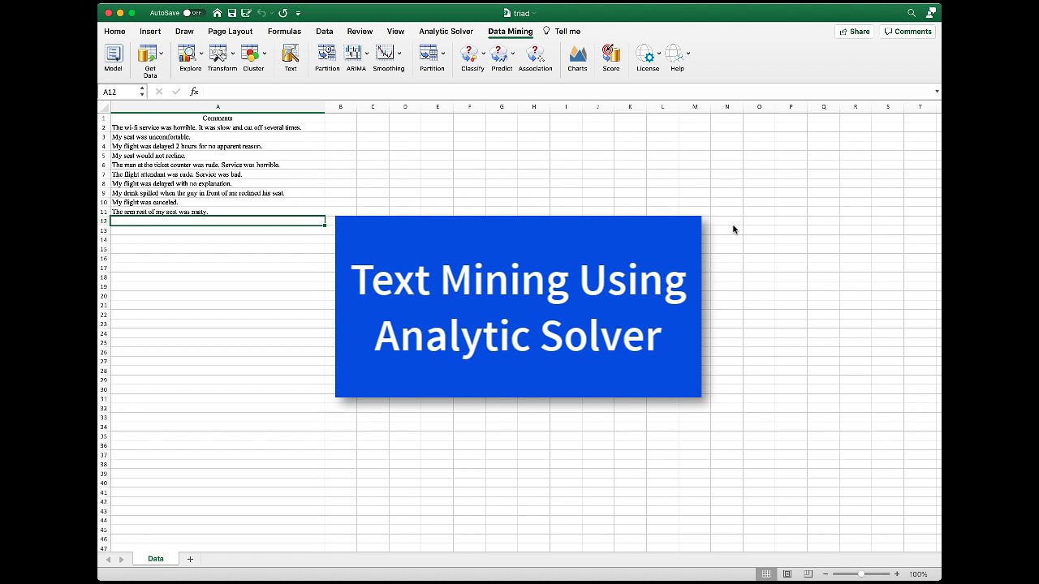This screenshot has height=584, width=1039.
Task: Click the data mining Partition icon next to Classify
Action: 429,54
